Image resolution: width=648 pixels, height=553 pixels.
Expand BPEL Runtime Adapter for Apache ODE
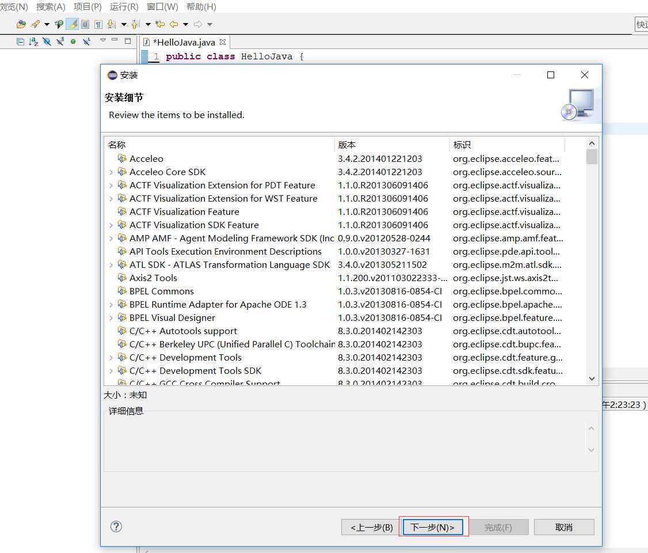(x=111, y=304)
